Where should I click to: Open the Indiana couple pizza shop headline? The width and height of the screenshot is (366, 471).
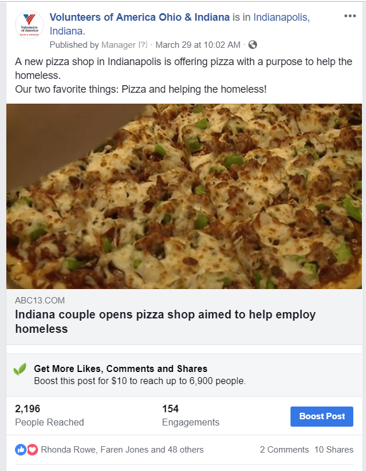tap(165, 322)
